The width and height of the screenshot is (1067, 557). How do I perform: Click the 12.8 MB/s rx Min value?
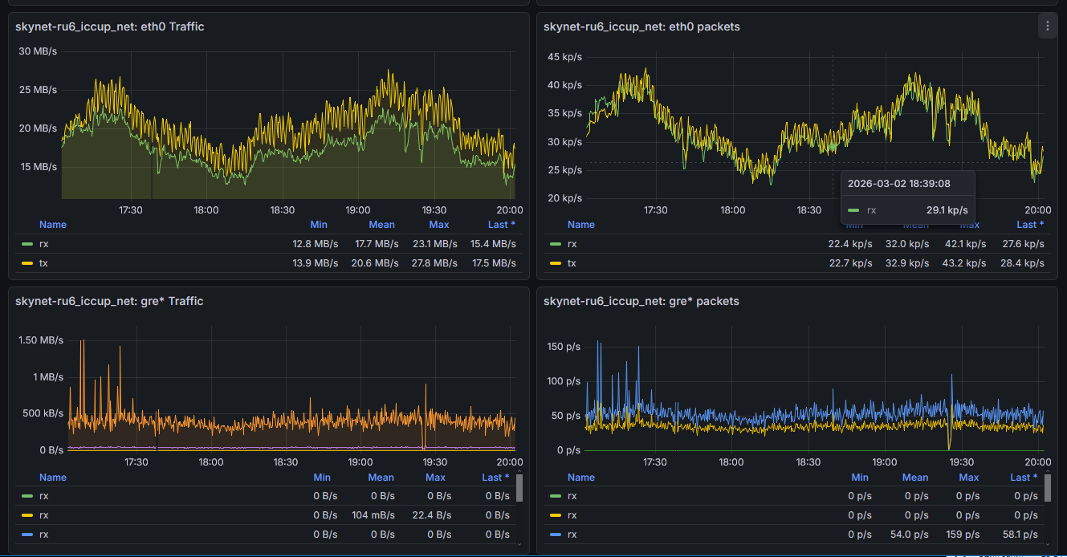coord(315,244)
